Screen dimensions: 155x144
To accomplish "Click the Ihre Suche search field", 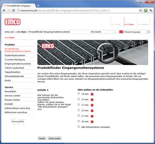I will coord(102,32).
